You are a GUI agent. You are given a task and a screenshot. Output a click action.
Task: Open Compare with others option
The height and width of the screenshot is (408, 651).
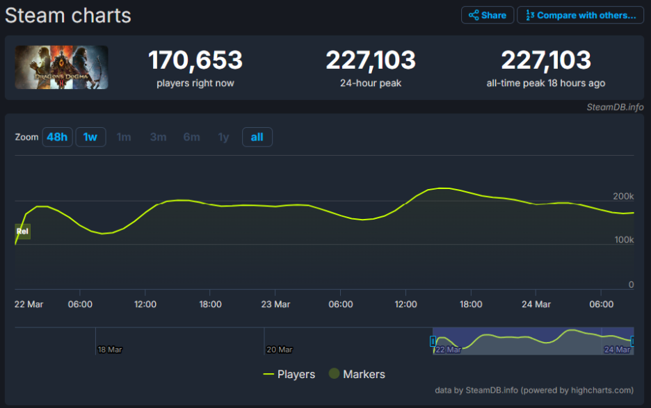click(x=581, y=15)
